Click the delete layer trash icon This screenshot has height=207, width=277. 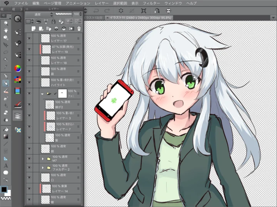point(79,29)
